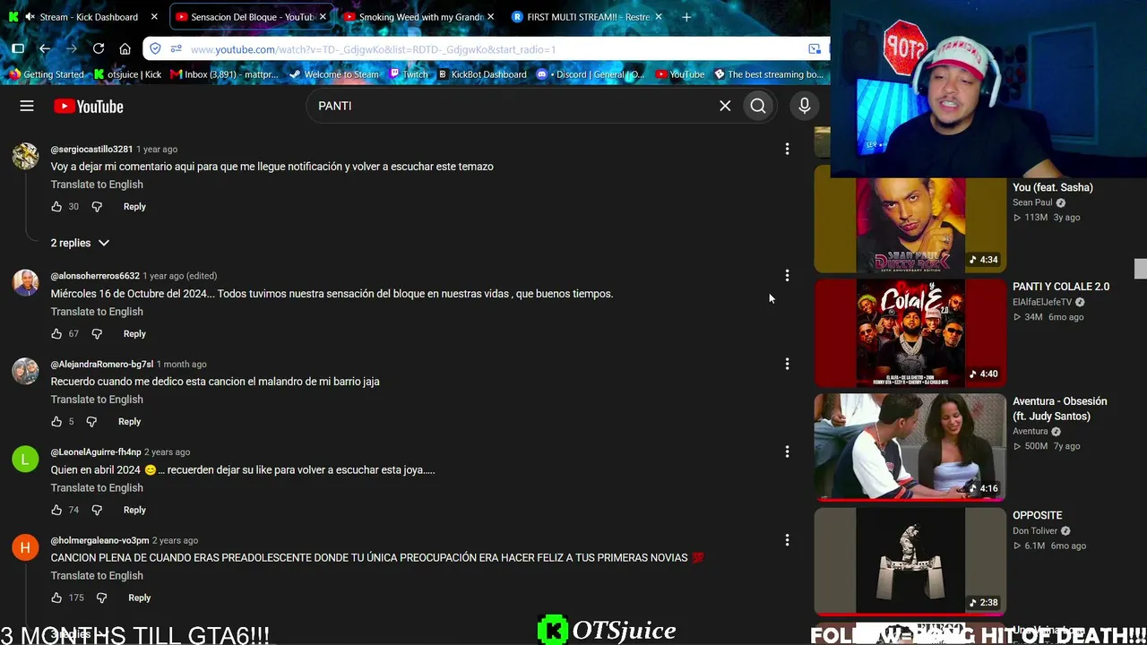Go back in browser history
This screenshot has width=1147, height=645.
point(45,48)
